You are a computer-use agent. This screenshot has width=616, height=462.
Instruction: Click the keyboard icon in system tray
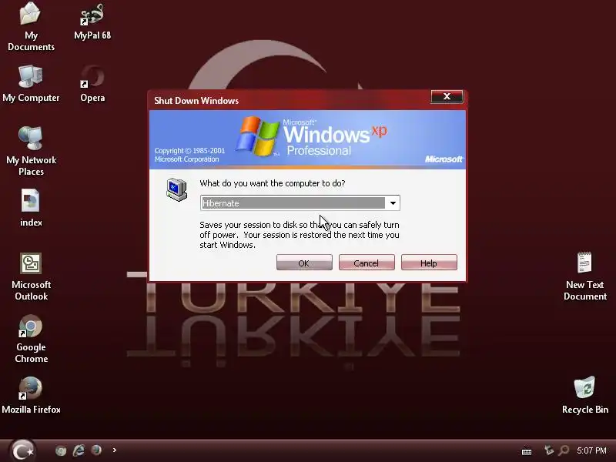pyautogui.click(x=527, y=452)
